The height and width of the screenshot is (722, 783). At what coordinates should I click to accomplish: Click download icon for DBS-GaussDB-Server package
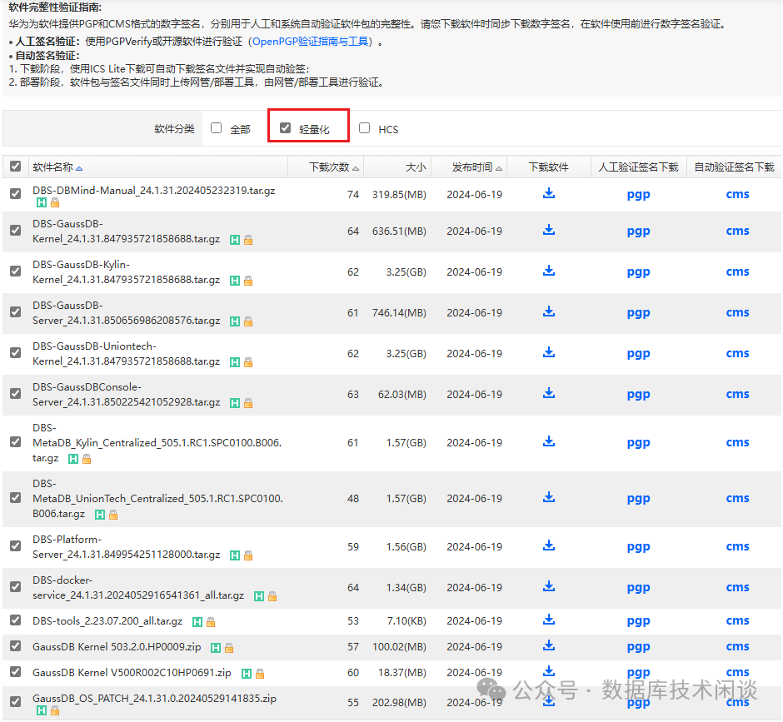[549, 312]
